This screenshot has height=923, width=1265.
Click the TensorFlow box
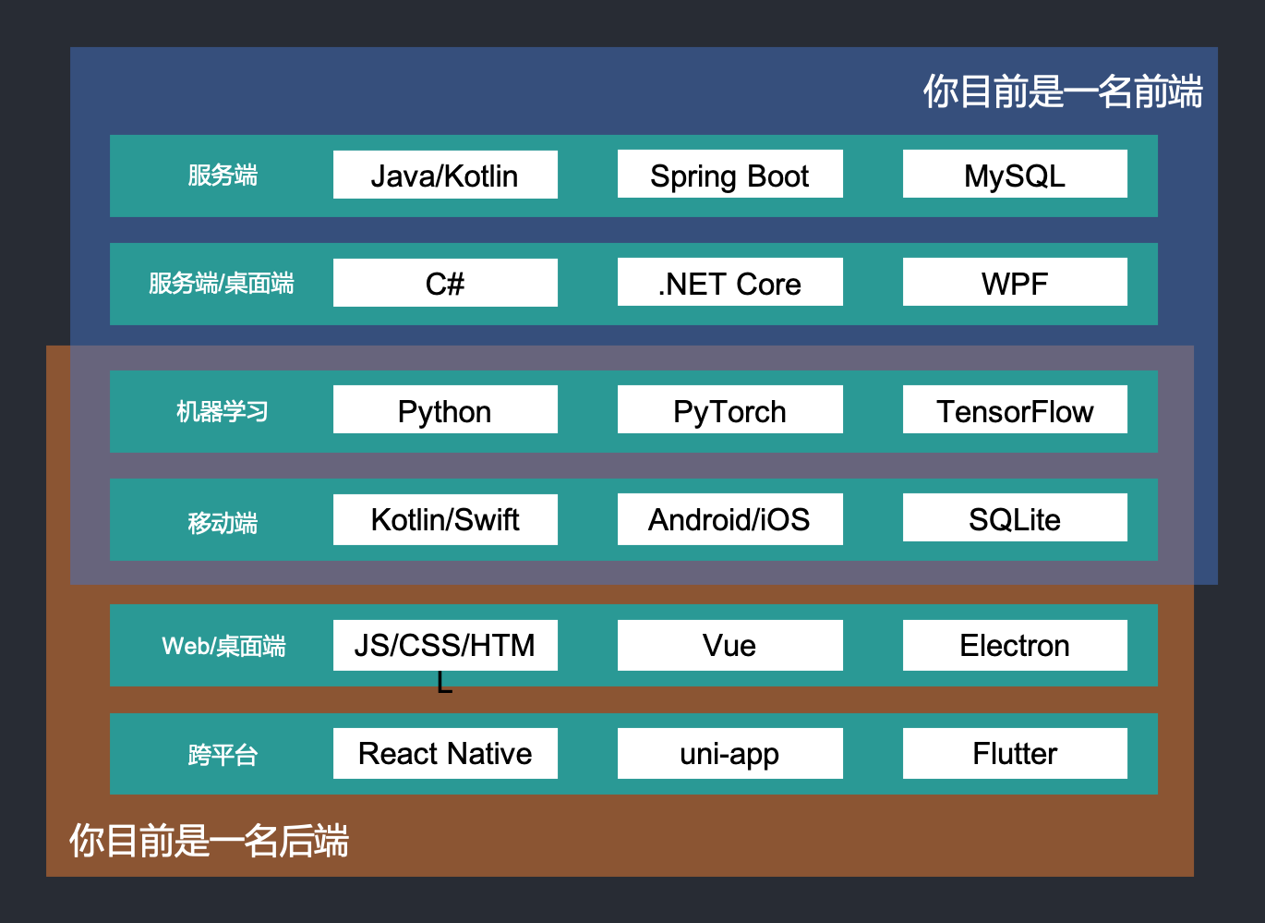coord(1015,410)
